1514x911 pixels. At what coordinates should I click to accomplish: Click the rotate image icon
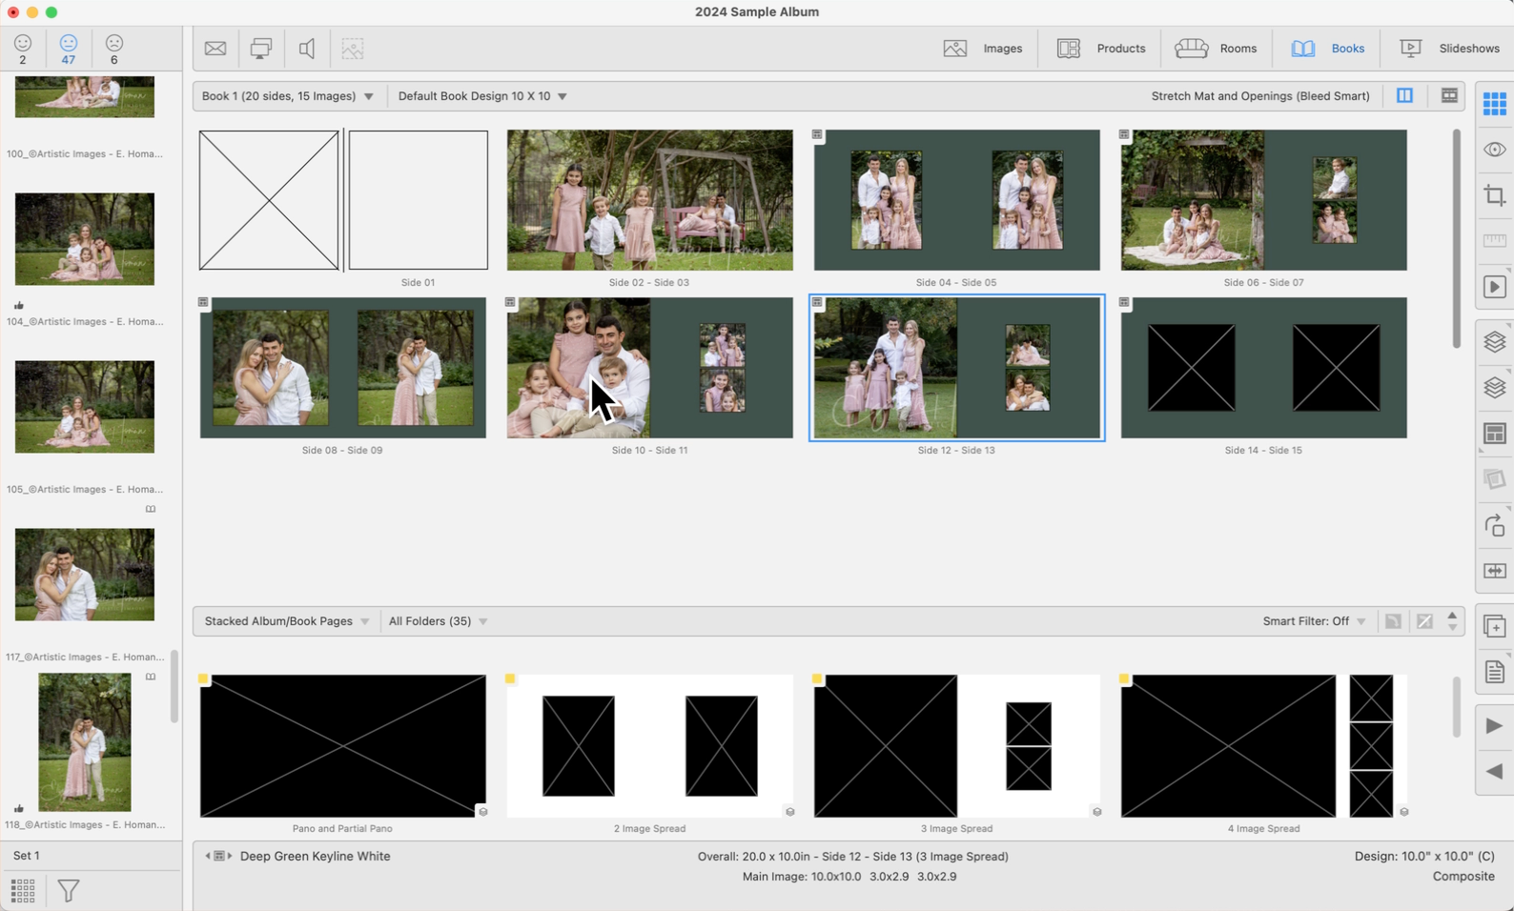(x=1494, y=525)
